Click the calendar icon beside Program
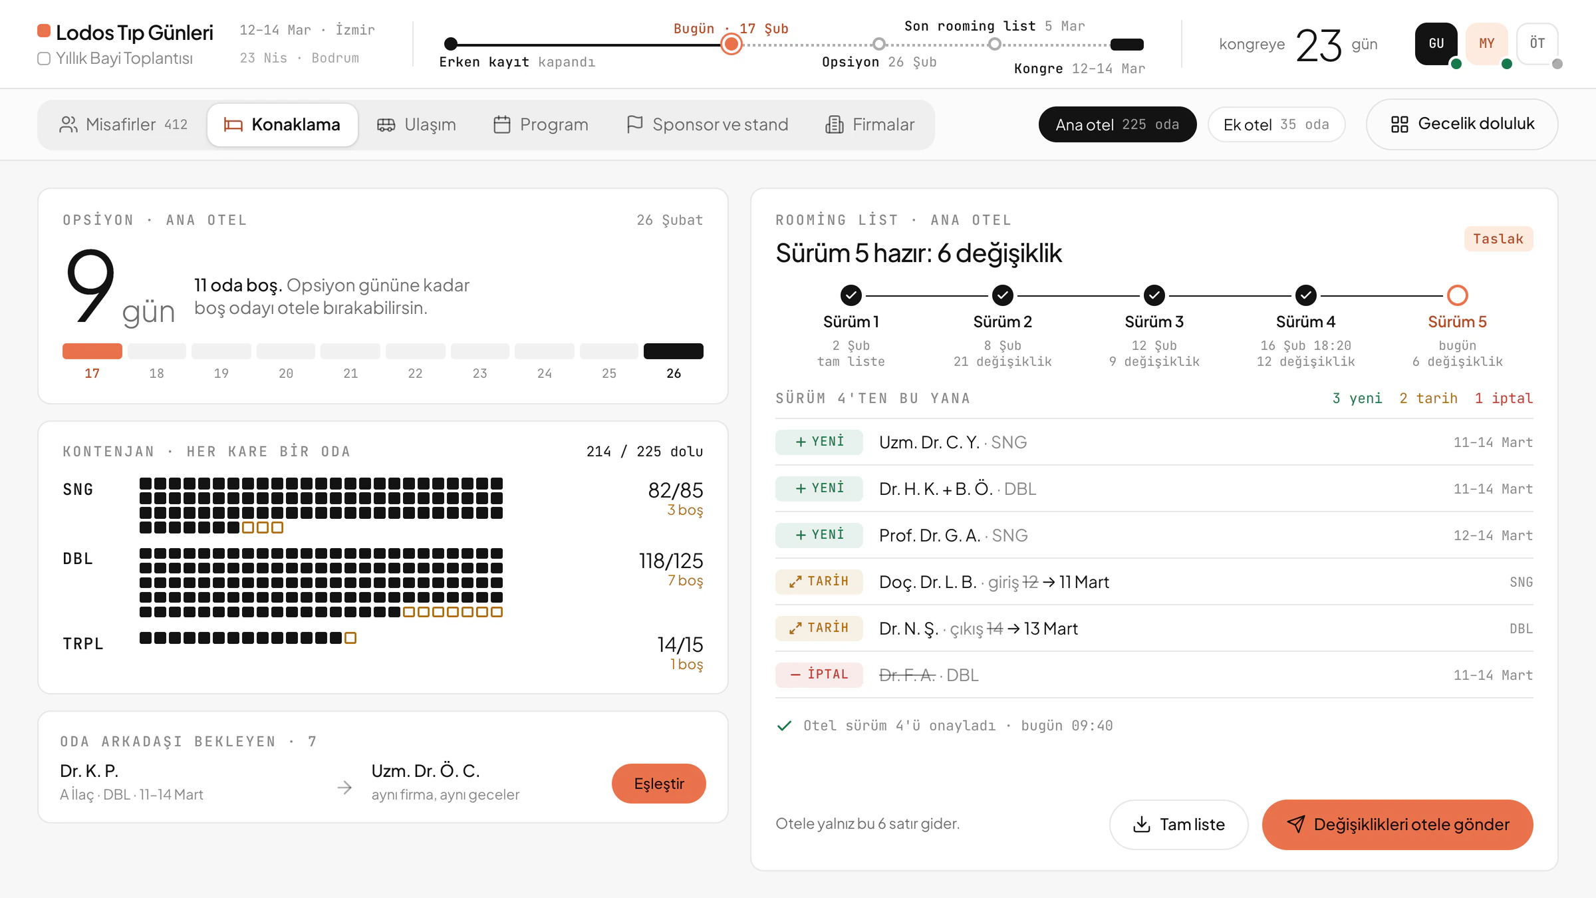 click(502, 124)
